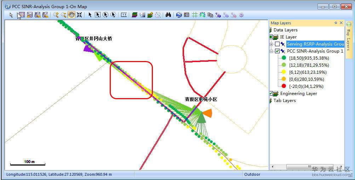Check the Serving RSRP-Analysis Group checkbox
Screen dimensions: 355x180
277,44
